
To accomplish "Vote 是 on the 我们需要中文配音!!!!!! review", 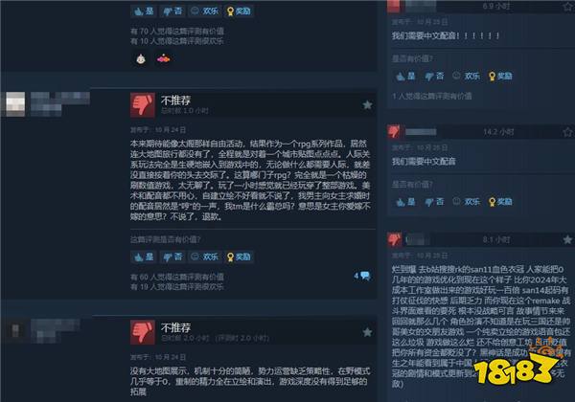I will click(405, 76).
